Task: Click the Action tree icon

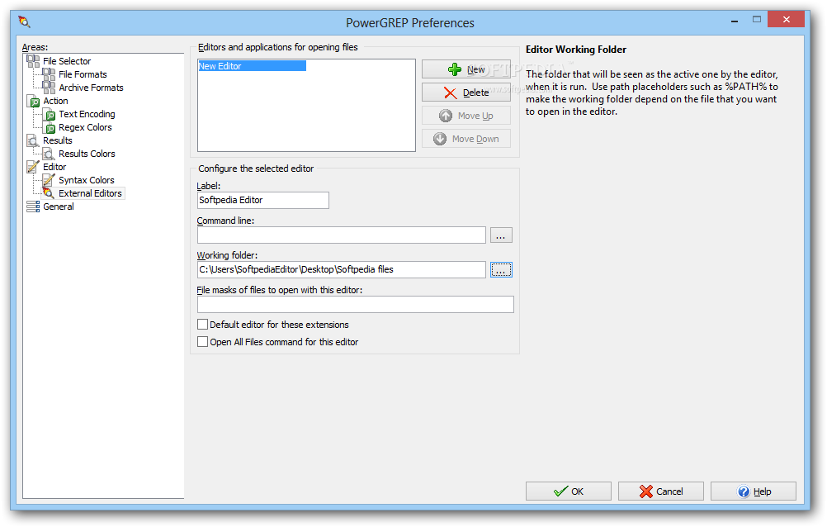Action: (x=33, y=100)
